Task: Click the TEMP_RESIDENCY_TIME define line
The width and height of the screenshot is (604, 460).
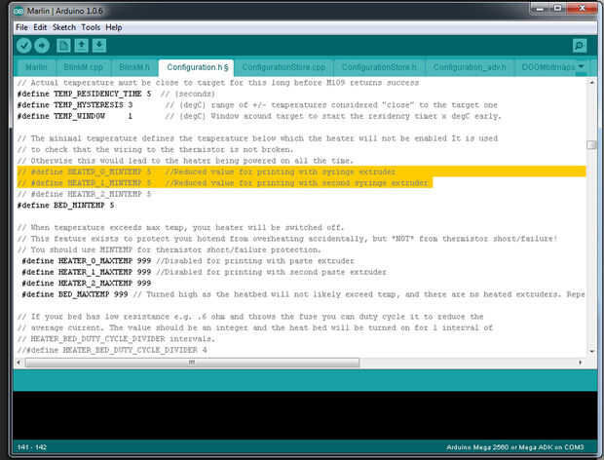Action: coord(116,94)
